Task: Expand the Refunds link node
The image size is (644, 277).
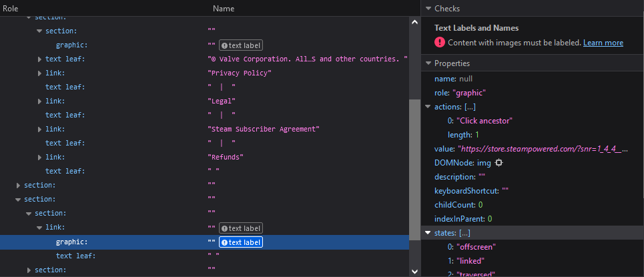Action: click(40, 157)
